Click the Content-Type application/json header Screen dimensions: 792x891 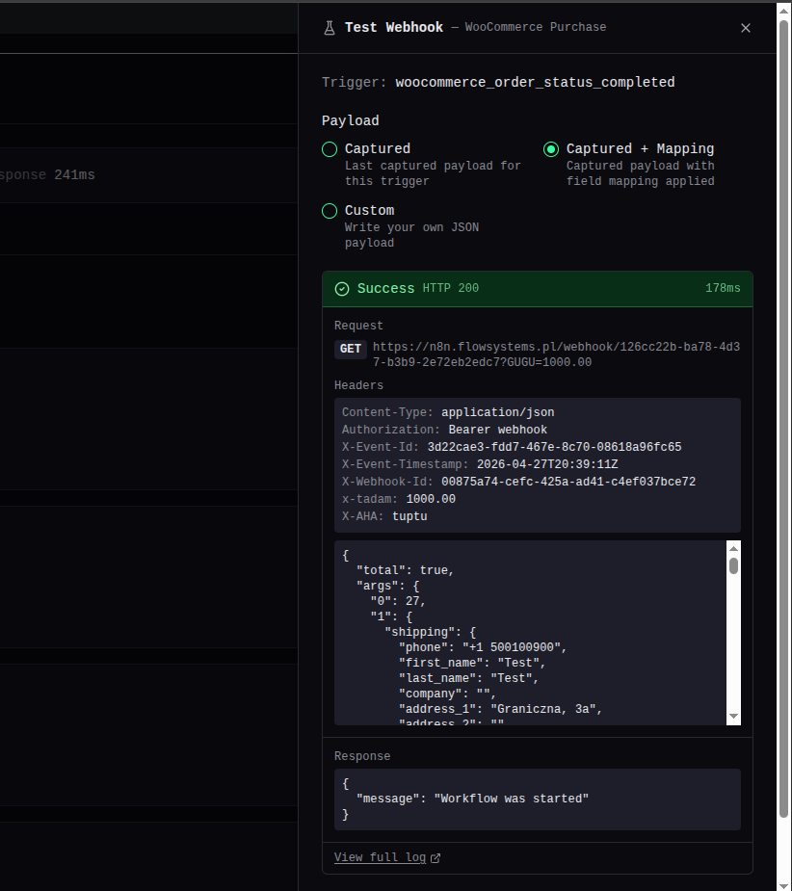click(x=448, y=412)
